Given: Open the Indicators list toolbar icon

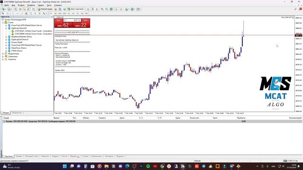Looking at the screenshot, I should point(127,9).
